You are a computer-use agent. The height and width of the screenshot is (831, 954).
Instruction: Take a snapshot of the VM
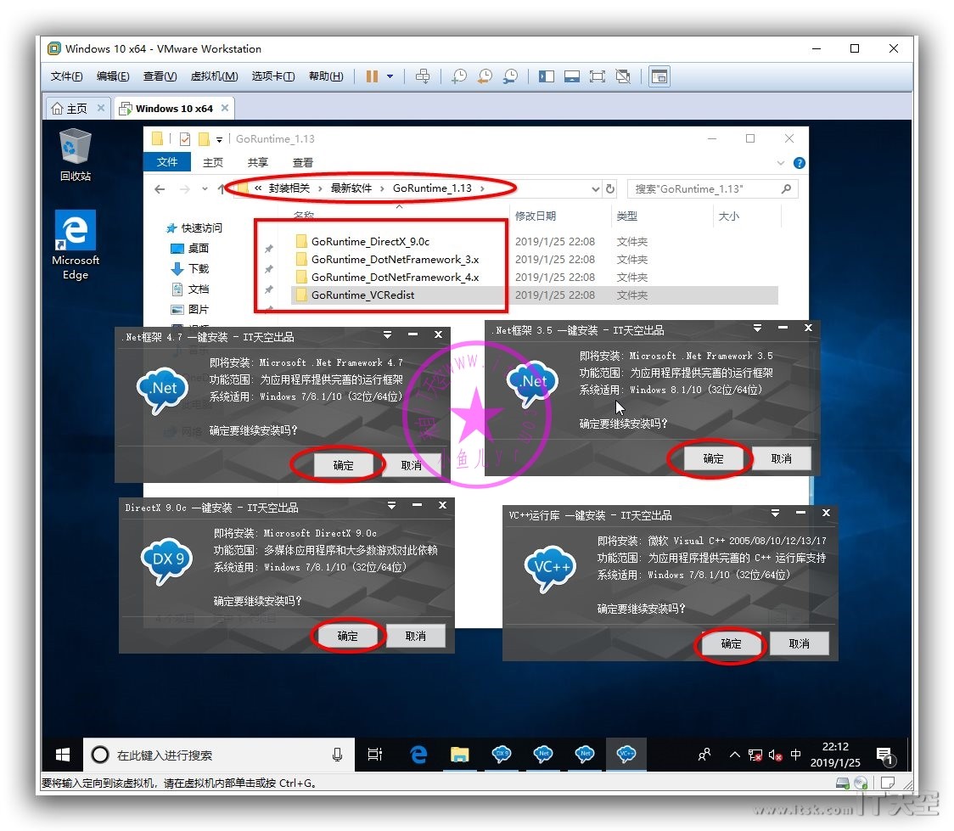(x=458, y=76)
